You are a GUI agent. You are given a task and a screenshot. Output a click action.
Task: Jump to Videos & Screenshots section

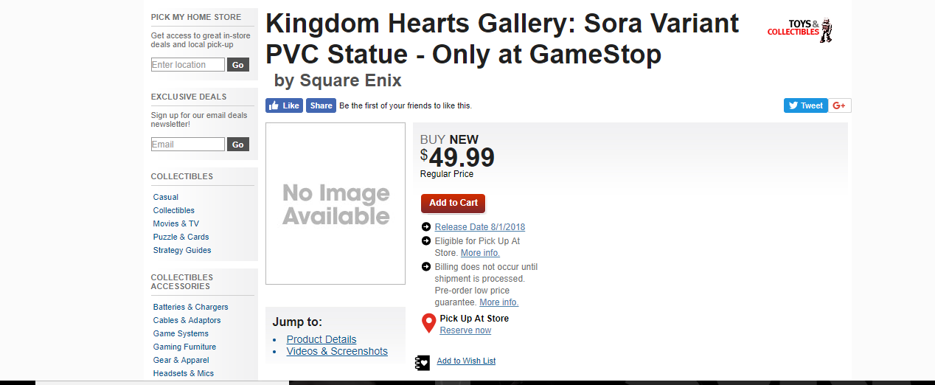click(337, 351)
